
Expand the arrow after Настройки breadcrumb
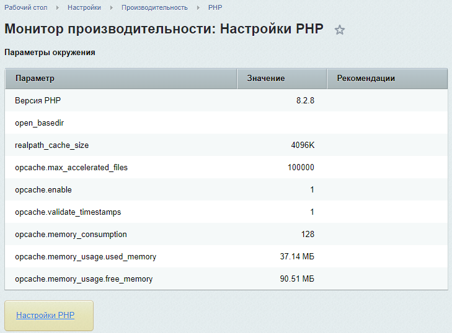pos(111,7)
